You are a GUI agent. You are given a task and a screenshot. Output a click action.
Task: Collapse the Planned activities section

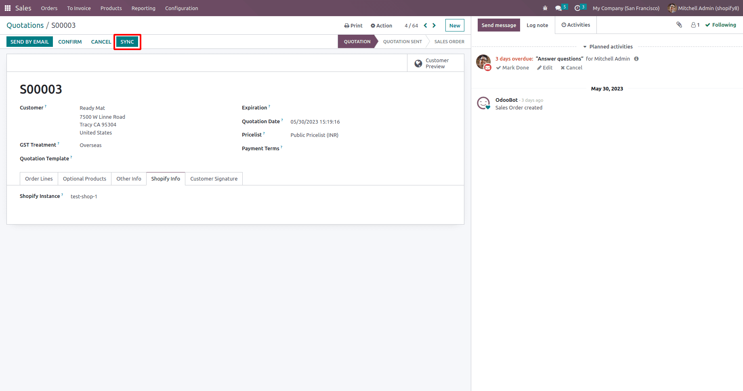[x=608, y=47]
